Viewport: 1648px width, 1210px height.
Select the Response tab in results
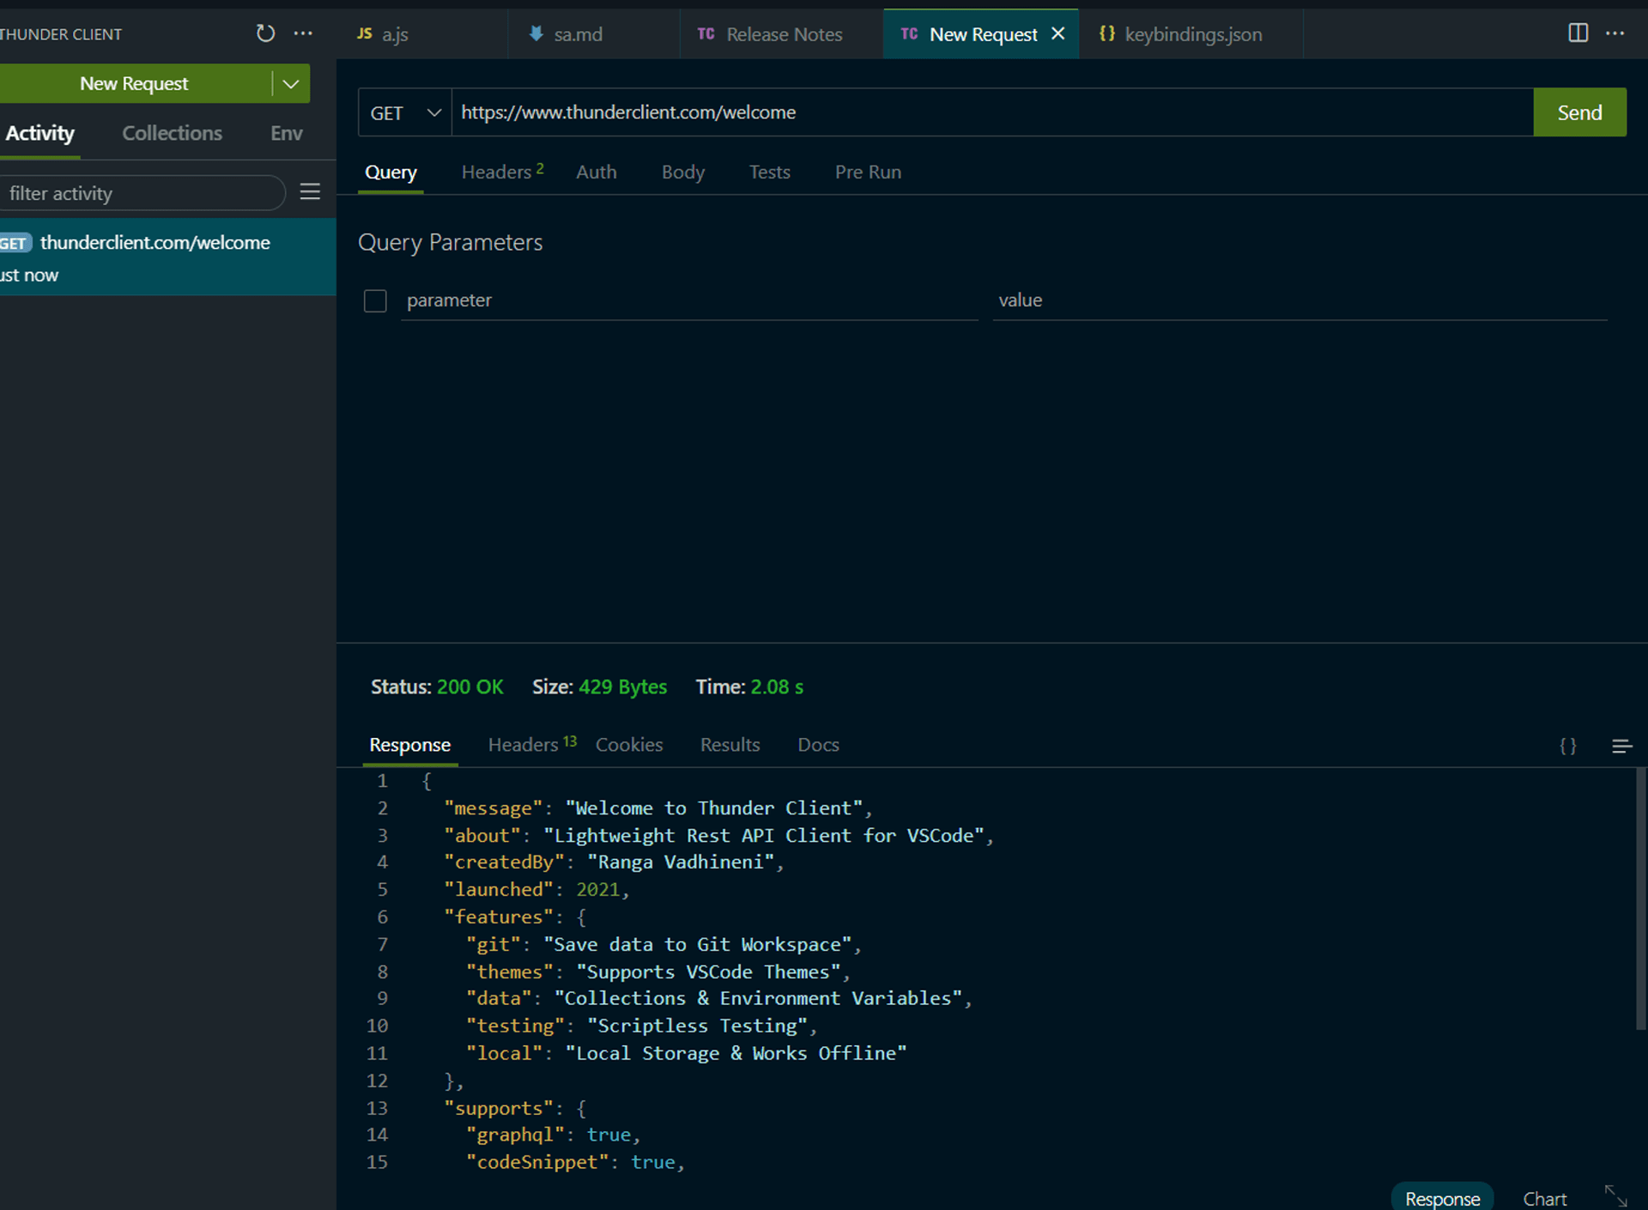[409, 745]
